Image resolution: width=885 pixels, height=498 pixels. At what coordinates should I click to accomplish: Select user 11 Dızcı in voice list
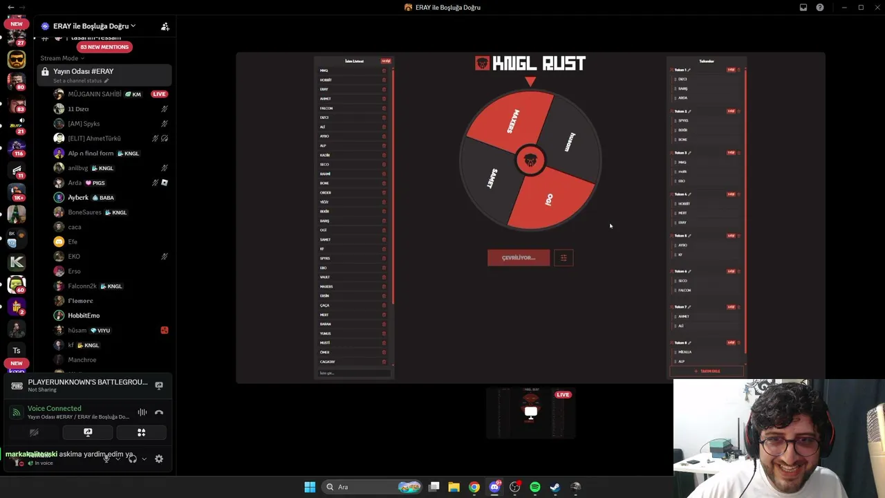coord(111,109)
